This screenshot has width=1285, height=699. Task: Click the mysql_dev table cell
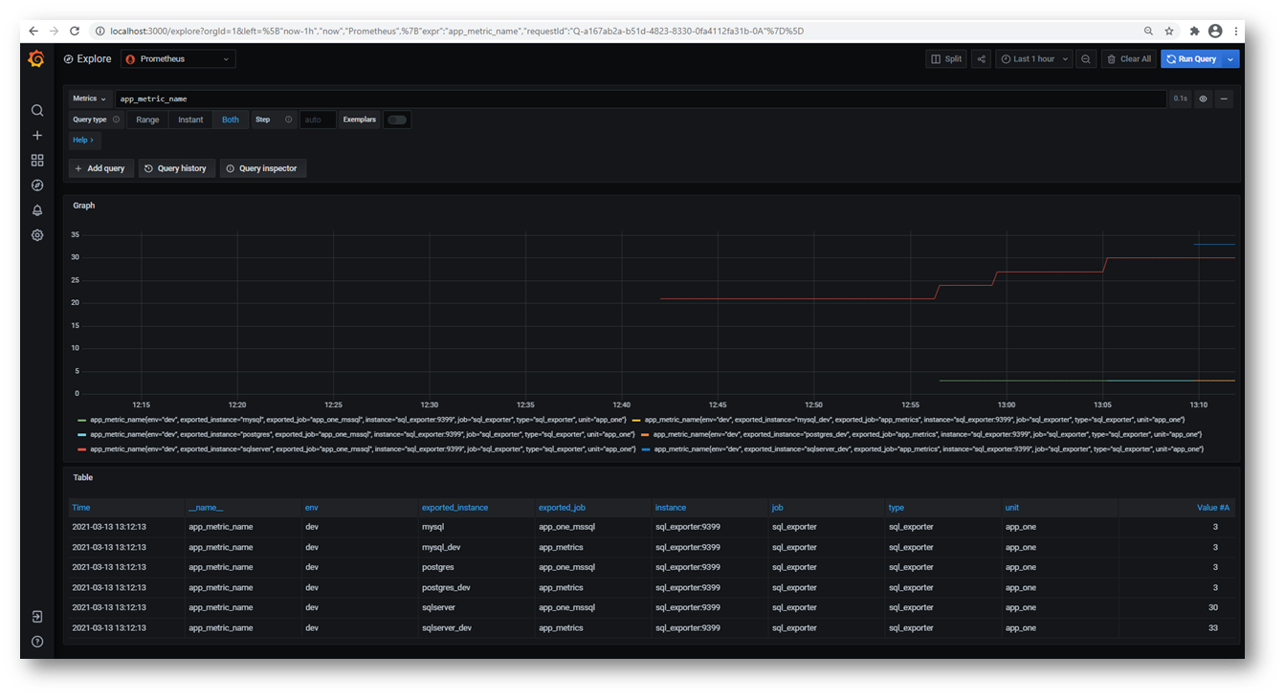(441, 548)
